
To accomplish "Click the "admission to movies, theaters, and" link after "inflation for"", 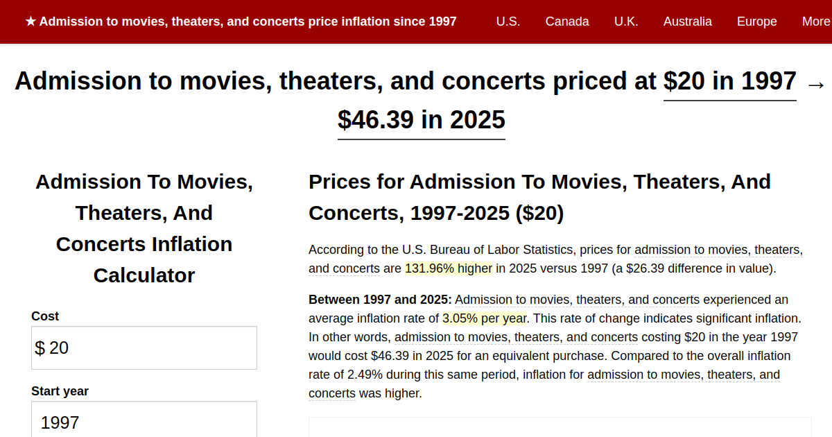I will pyautogui.click(x=684, y=375).
